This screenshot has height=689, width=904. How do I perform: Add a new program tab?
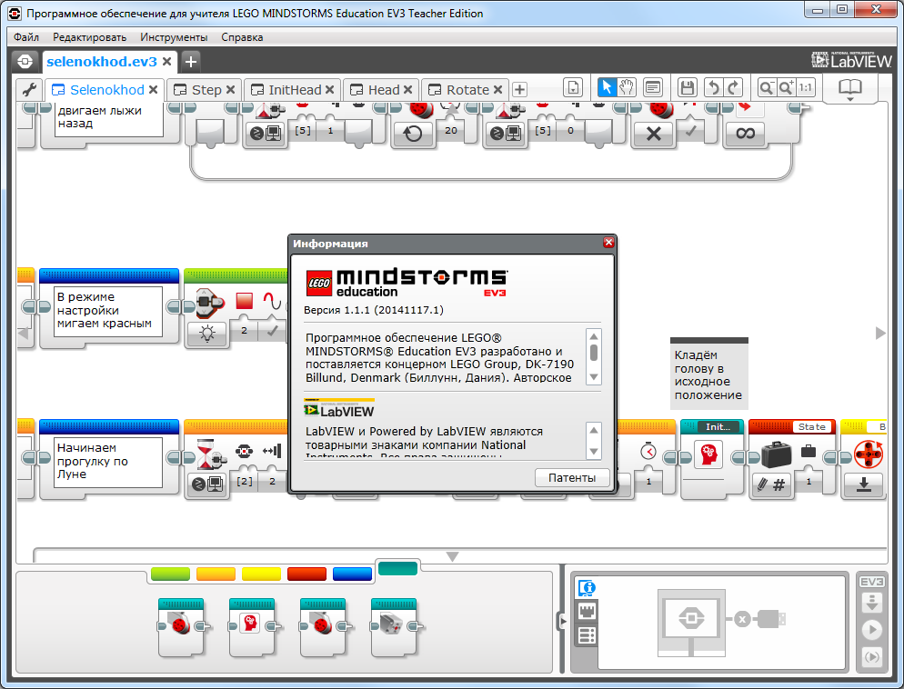tap(519, 90)
